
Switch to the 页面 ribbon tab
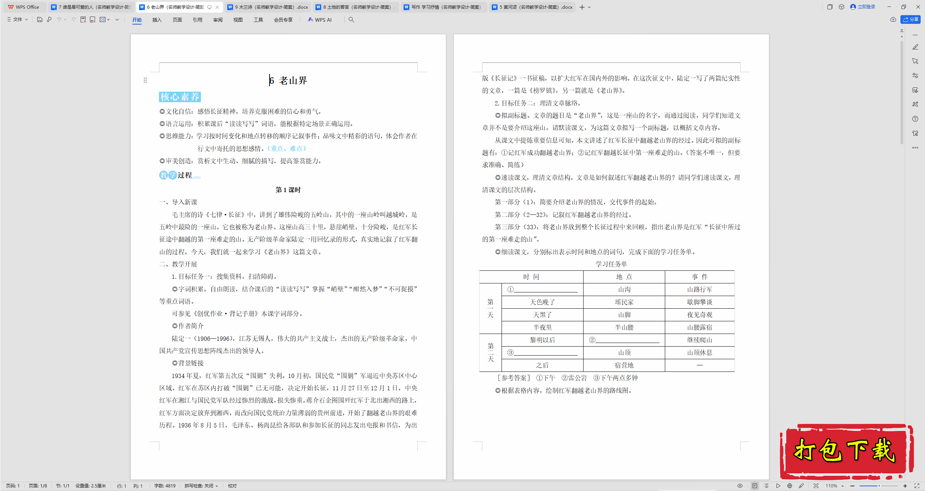point(177,20)
